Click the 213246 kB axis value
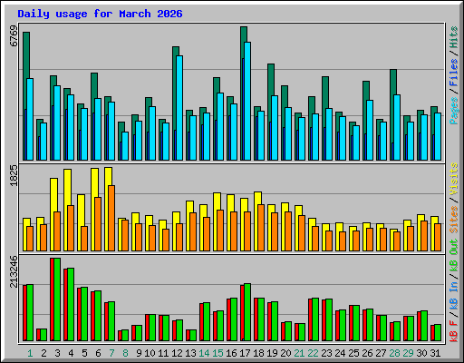464x363 pixels. point(14,271)
